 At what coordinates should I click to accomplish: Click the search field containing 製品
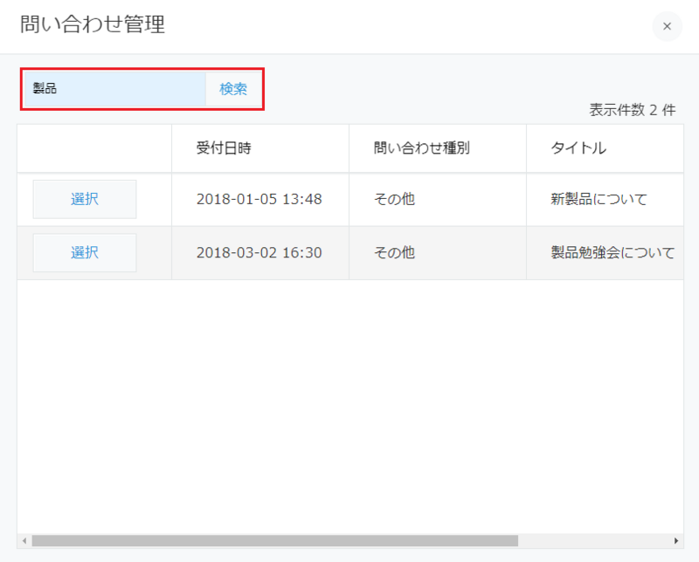click(x=114, y=89)
